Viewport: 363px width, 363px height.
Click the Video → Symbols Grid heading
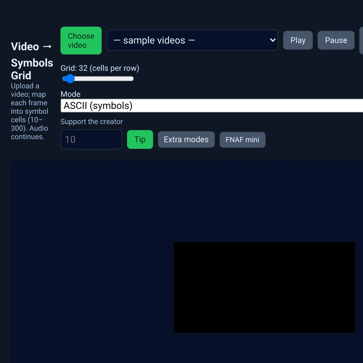coord(32,61)
